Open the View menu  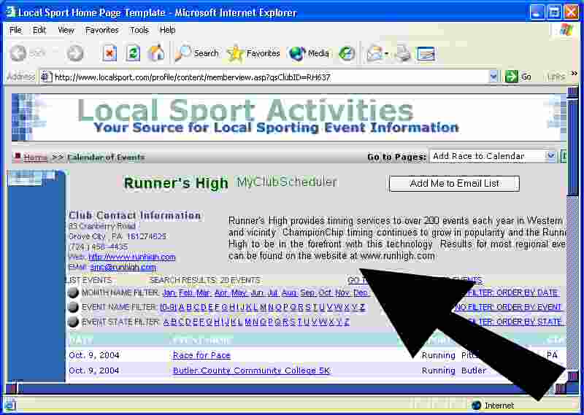[x=66, y=30]
